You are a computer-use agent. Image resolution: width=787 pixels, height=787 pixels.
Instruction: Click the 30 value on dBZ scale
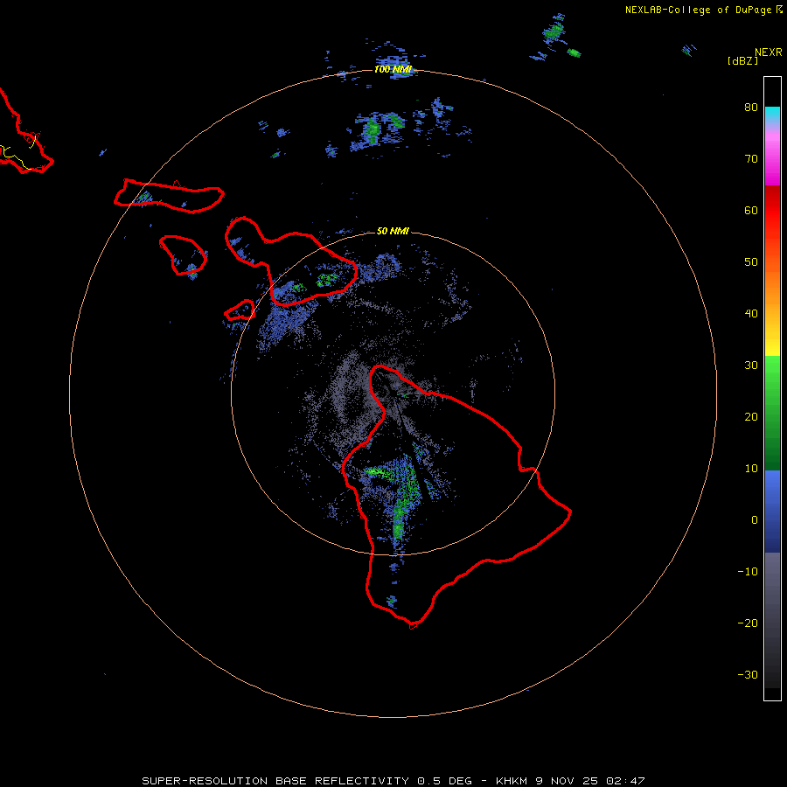[751, 366]
